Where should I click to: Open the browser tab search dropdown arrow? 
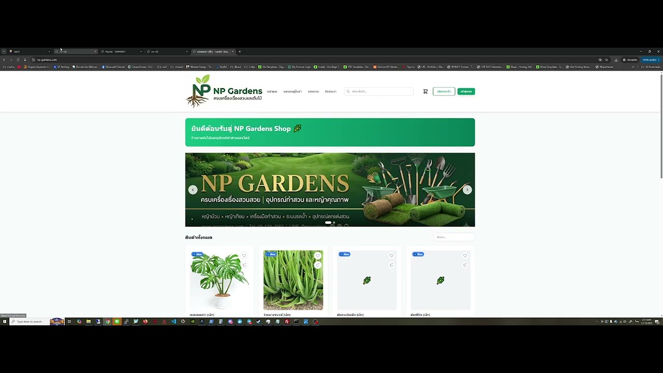click(x=4, y=51)
